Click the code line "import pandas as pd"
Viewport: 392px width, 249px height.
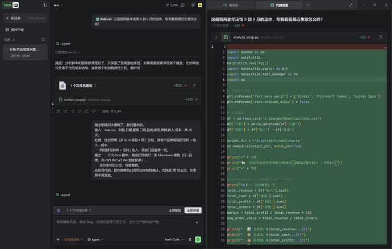coord(245,52)
